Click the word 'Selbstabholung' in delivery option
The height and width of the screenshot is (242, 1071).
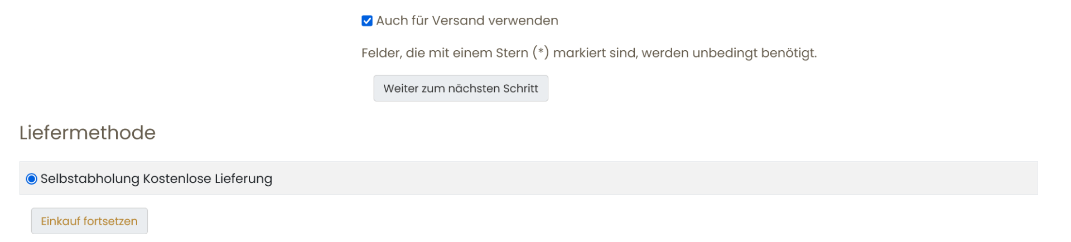click(x=90, y=179)
